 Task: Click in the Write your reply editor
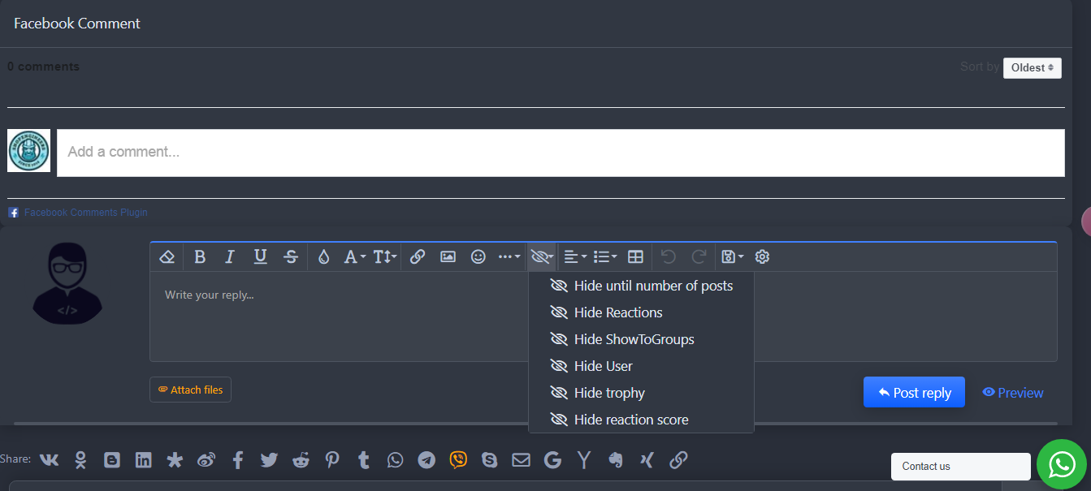tap(604, 317)
